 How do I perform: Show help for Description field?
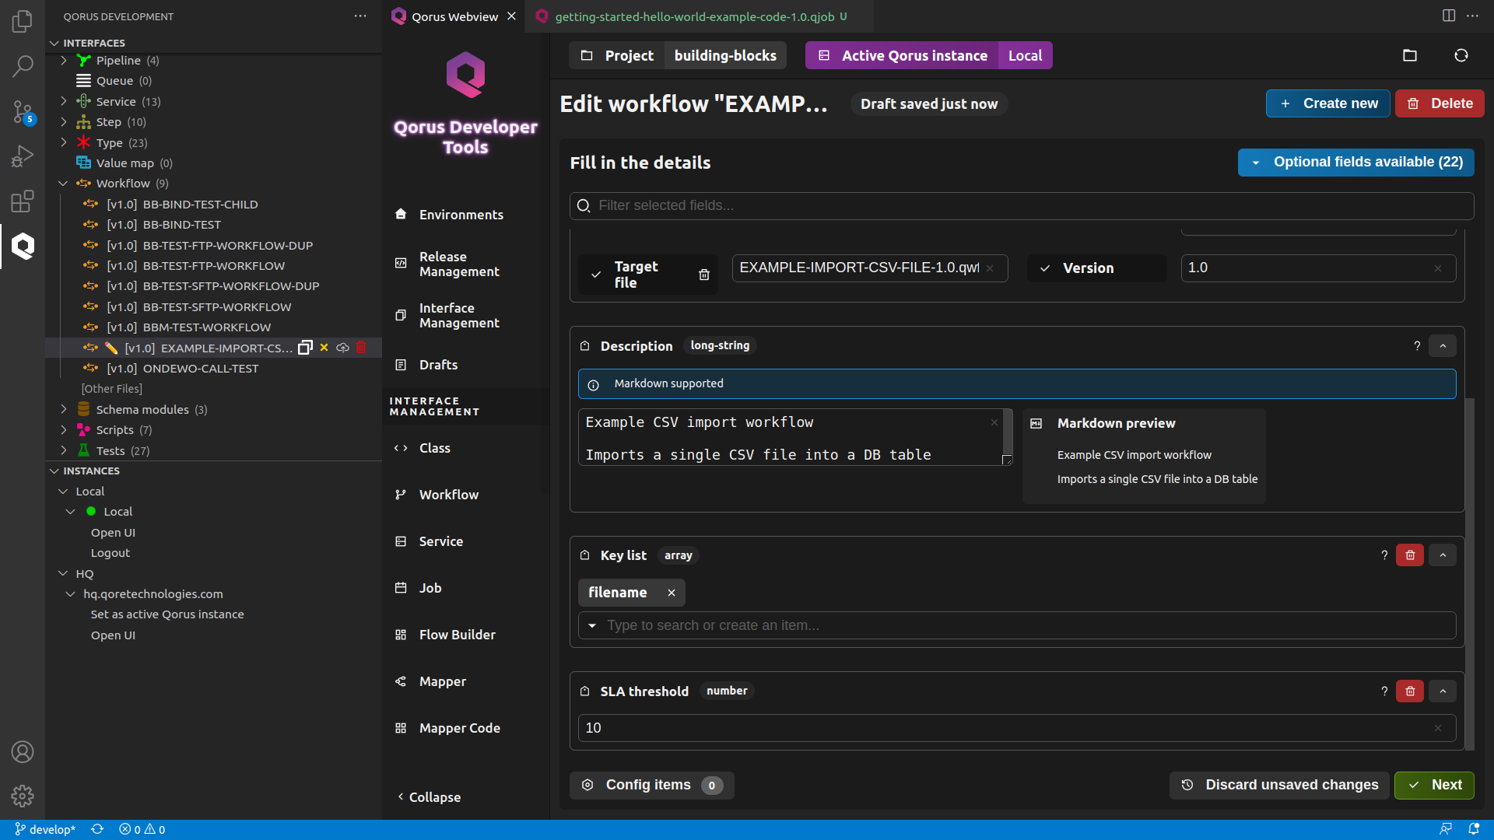pyautogui.click(x=1417, y=346)
